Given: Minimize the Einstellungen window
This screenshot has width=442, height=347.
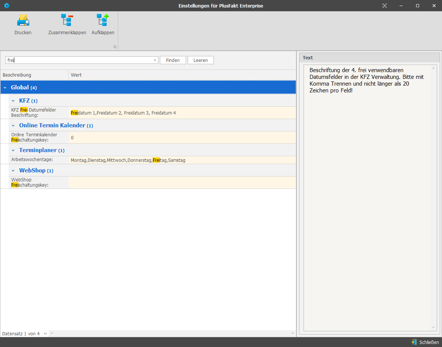Looking at the screenshot, I should pyautogui.click(x=401, y=6).
